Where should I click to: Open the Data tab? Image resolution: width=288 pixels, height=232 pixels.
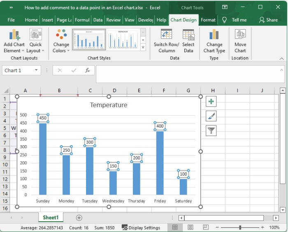pyautogui.click(x=98, y=20)
